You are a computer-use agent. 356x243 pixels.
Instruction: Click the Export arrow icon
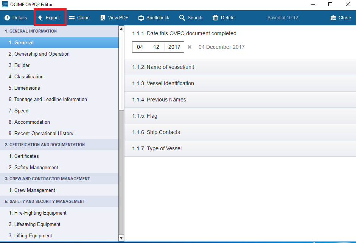click(40, 18)
